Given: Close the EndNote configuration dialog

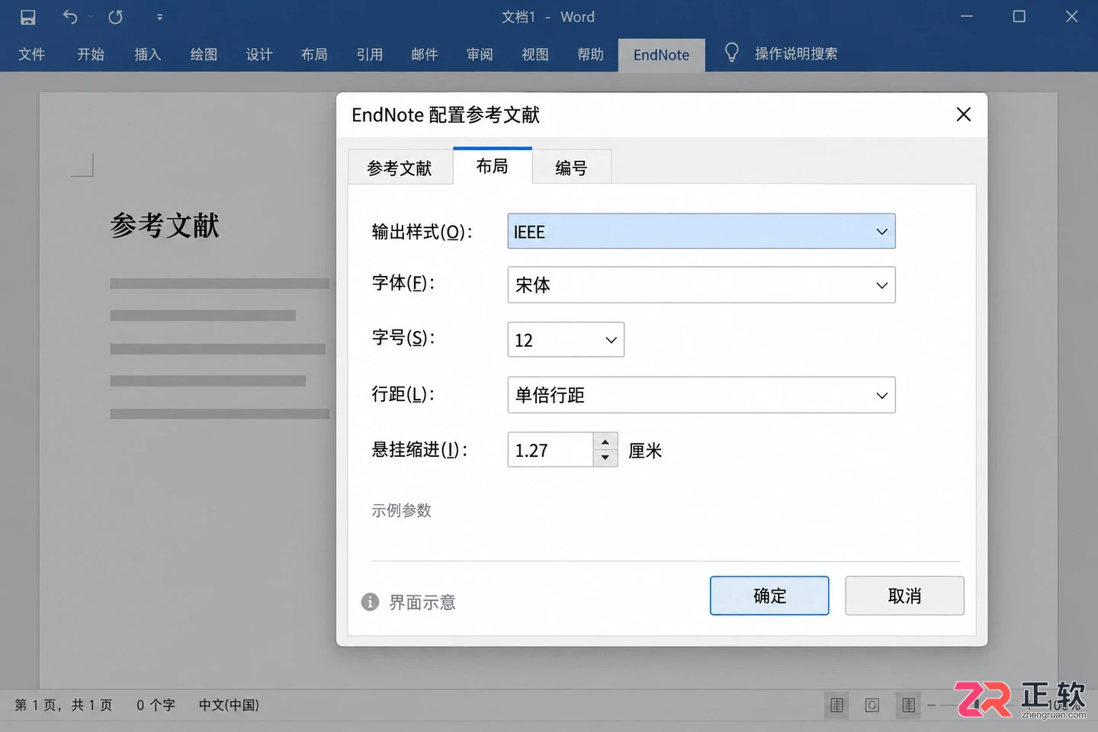Looking at the screenshot, I should (x=963, y=114).
